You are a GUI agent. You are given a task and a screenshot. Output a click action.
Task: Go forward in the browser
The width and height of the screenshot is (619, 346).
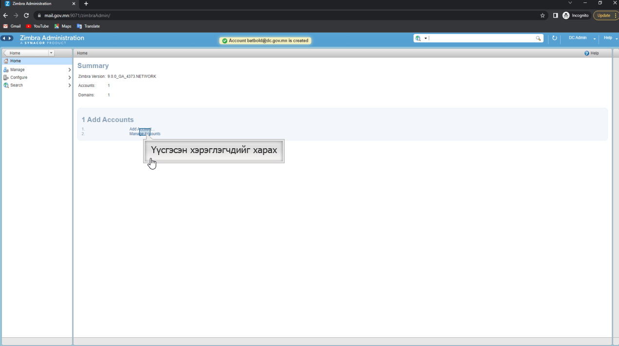[16, 16]
